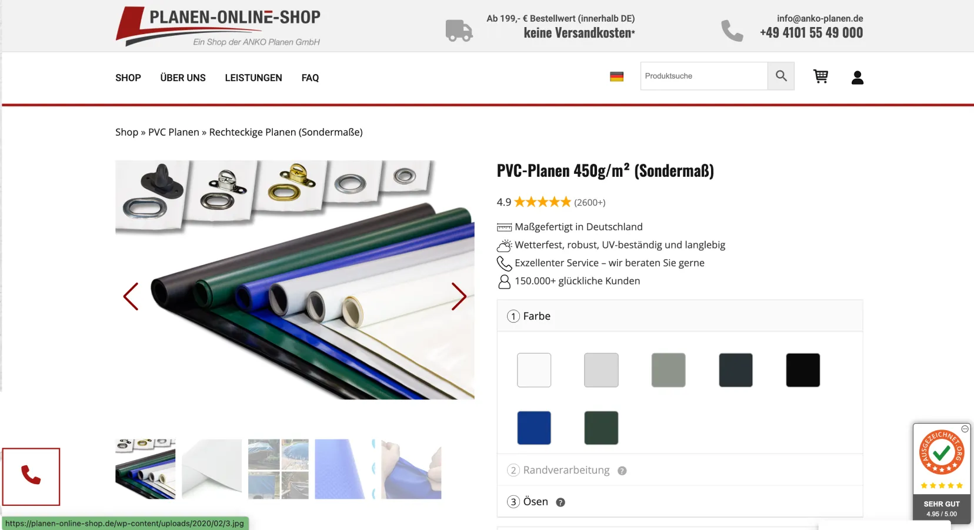The image size is (974, 530).
Task: Open help icon next to Ösen
Action: coord(561,502)
